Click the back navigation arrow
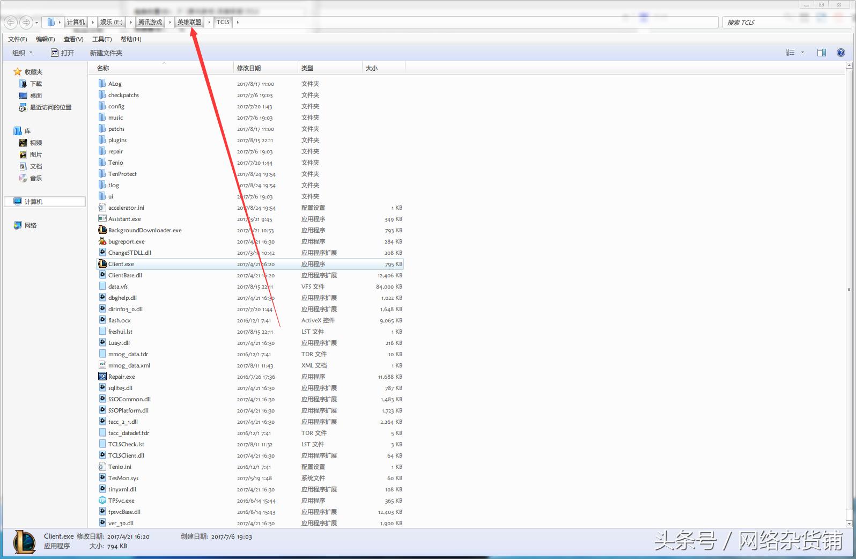Viewport: 856px width, 559px height. 11,23
